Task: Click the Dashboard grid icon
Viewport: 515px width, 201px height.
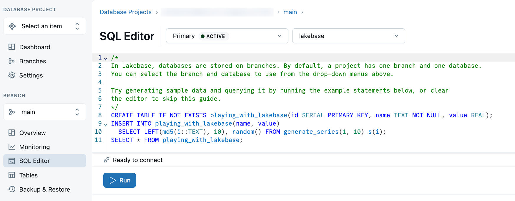Action: (x=12, y=47)
